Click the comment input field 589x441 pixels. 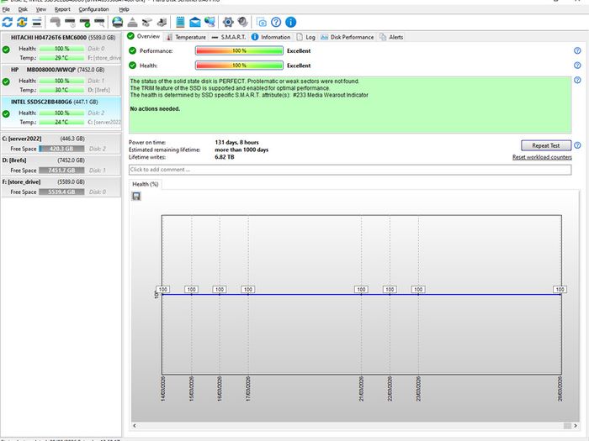click(x=350, y=170)
